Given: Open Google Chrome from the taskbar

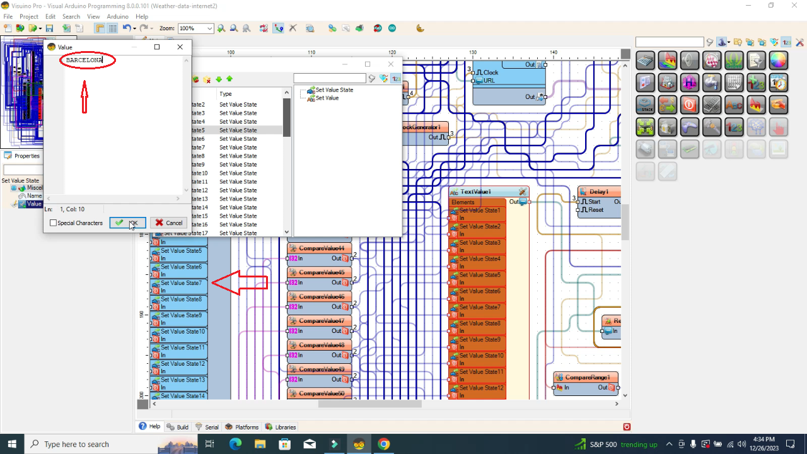Looking at the screenshot, I should tap(383, 444).
